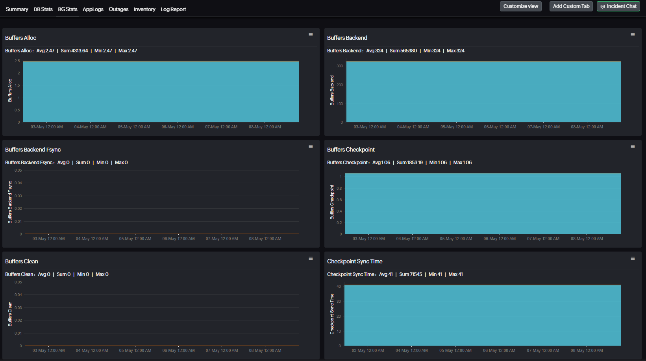Viewport: 646px width, 361px height.
Task: Open the Buffers Backend chart menu icon
Action: click(633, 35)
